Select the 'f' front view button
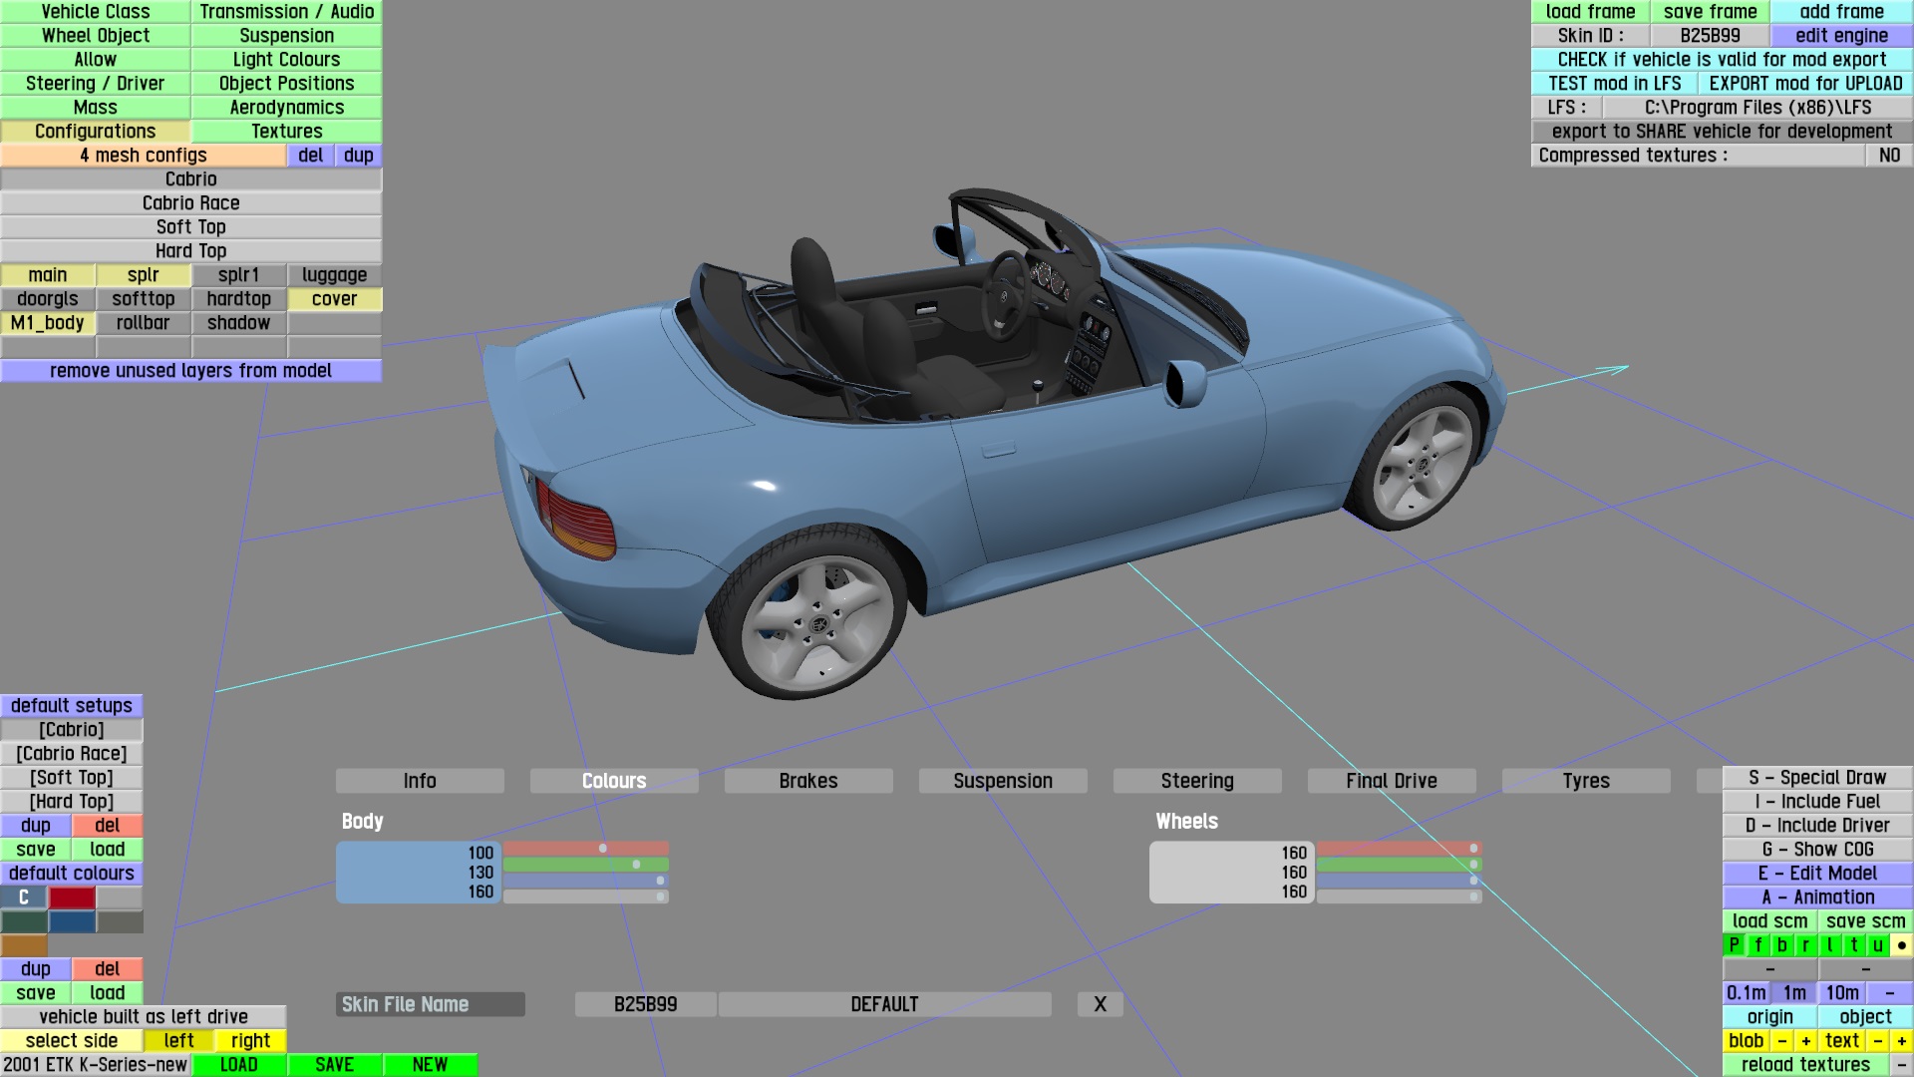Screen dimensions: 1914x1077 point(1757,944)
